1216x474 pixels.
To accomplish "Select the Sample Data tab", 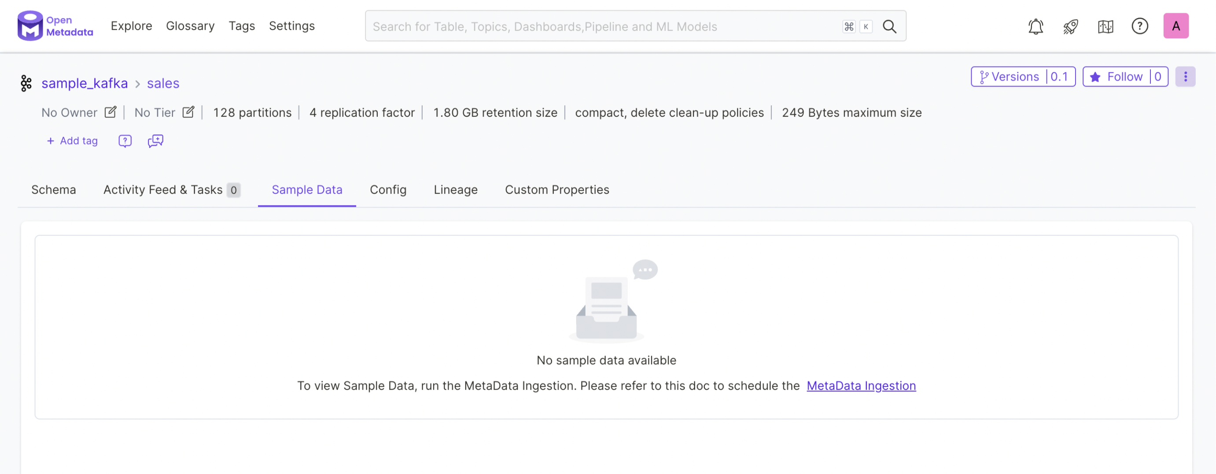I will (307, 190).
